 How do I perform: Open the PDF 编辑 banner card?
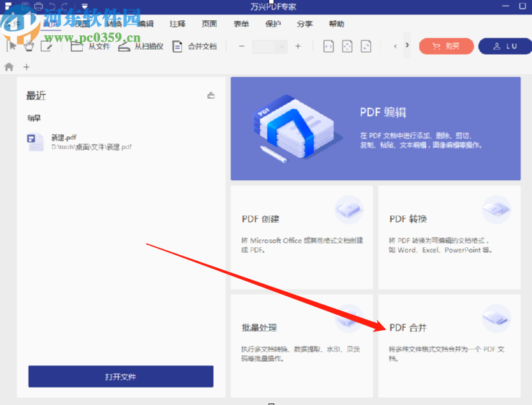click(376, 128)
